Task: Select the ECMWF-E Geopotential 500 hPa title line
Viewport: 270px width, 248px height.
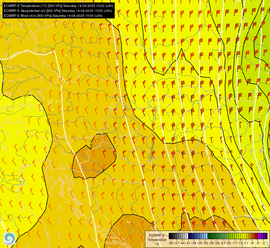Action: click(58, 11)
